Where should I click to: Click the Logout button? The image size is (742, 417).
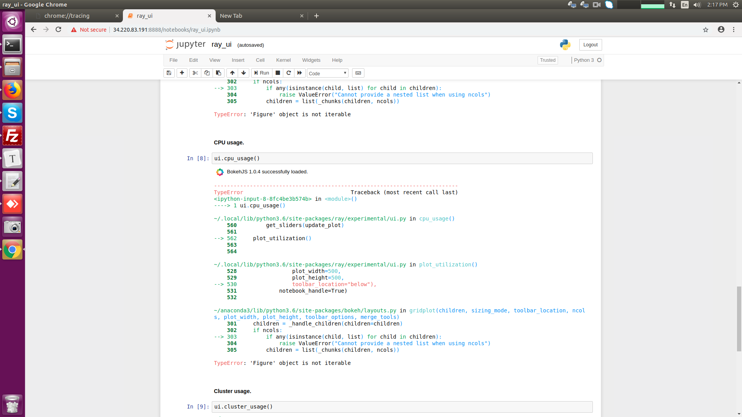pos(591,45)
